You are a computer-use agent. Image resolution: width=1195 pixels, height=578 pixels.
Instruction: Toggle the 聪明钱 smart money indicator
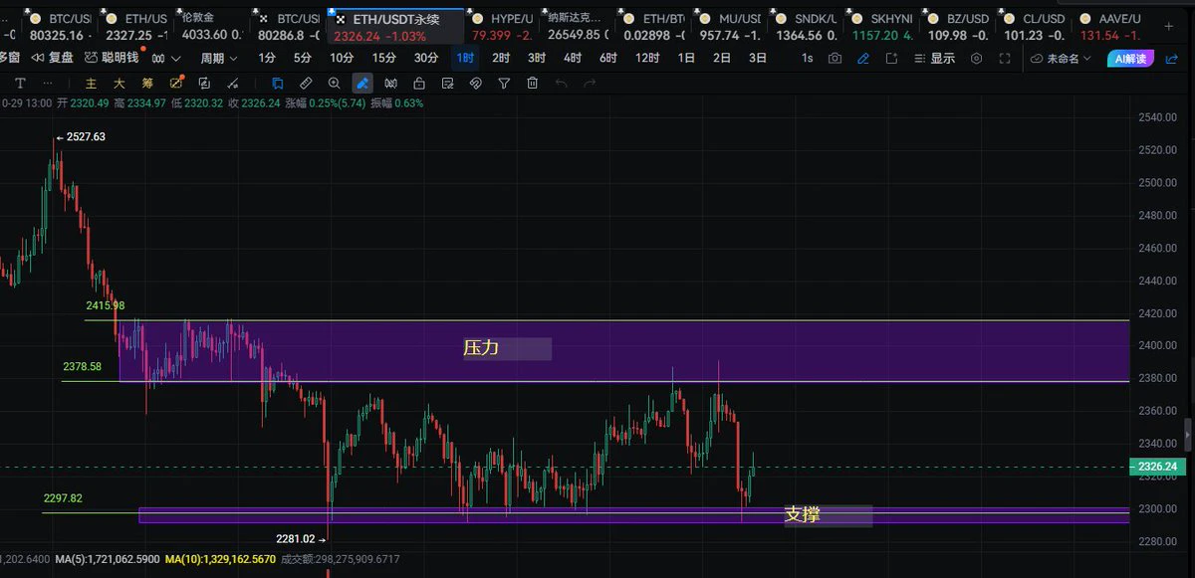click(x=112, y=58)
